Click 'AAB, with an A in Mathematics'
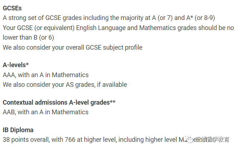This screenshot has height=150, width=237. click(45, 112)
